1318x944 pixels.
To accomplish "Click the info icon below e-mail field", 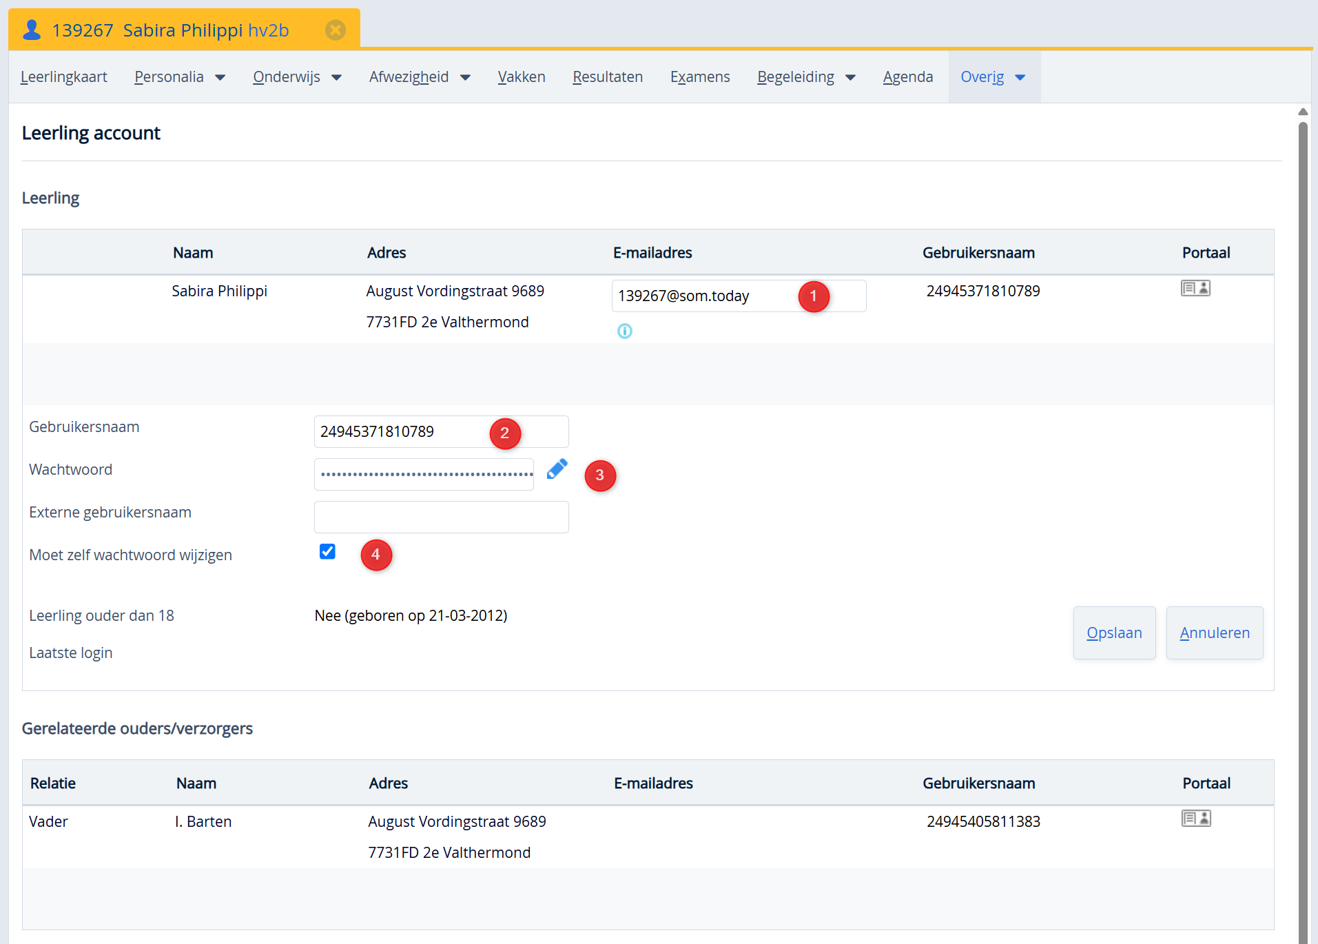I will click(x=624, y=331).
